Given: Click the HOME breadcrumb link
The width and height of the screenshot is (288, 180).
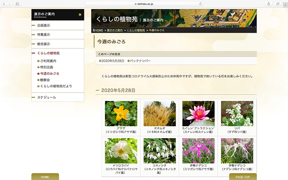Looking at the screenshot, I should pos(99,30).
